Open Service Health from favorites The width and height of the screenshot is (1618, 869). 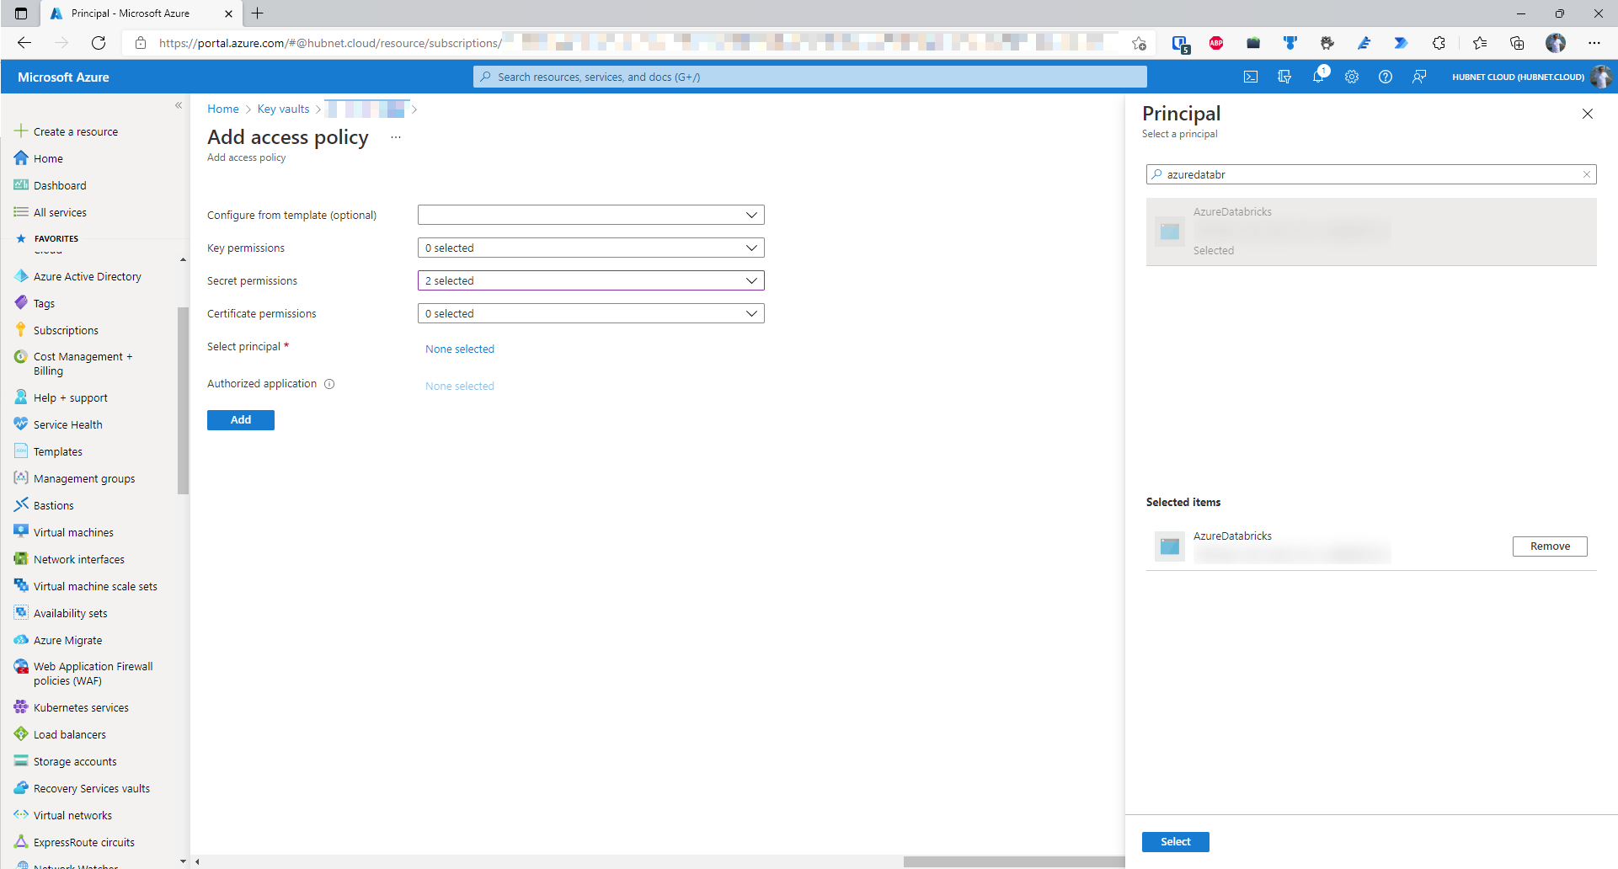[x=67, y=424]
